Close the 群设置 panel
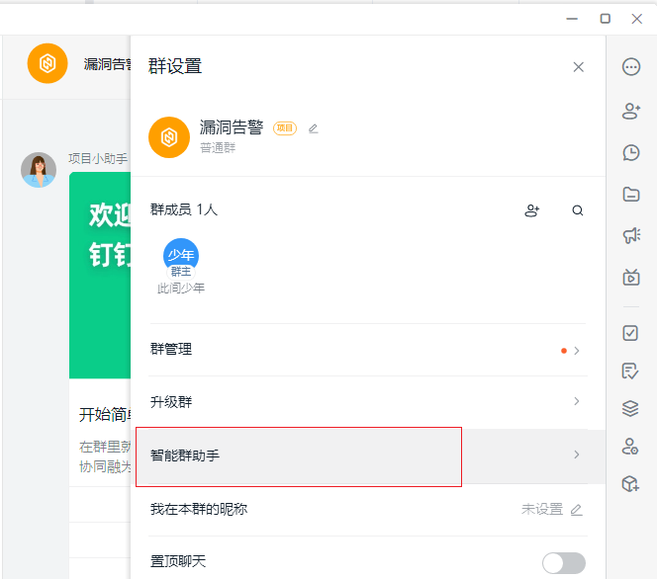 coord(579,67)
